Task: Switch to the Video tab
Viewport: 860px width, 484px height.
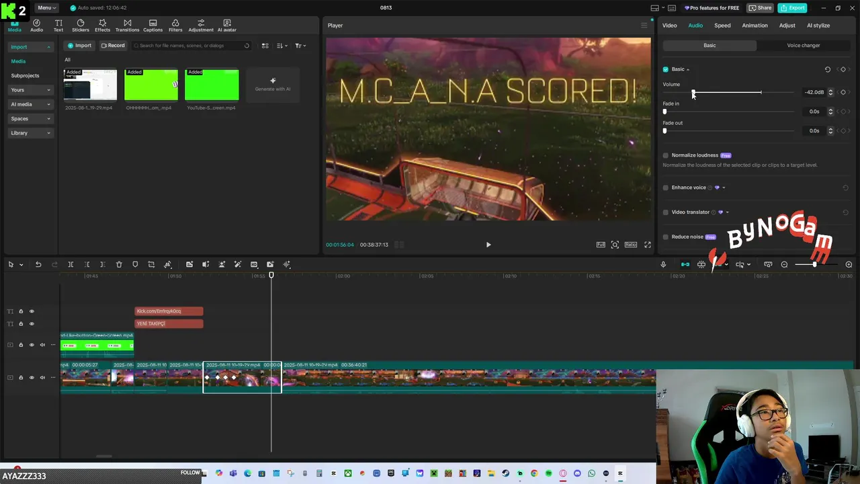Action: pos(669,26)
